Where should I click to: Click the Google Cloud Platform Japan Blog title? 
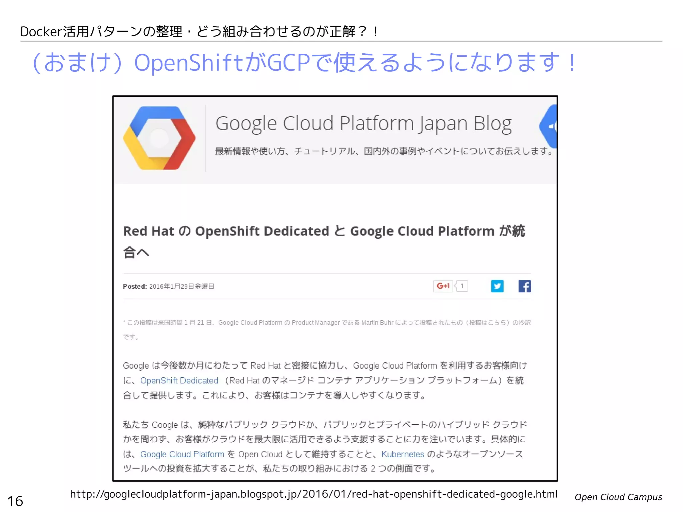coord(364,124)
